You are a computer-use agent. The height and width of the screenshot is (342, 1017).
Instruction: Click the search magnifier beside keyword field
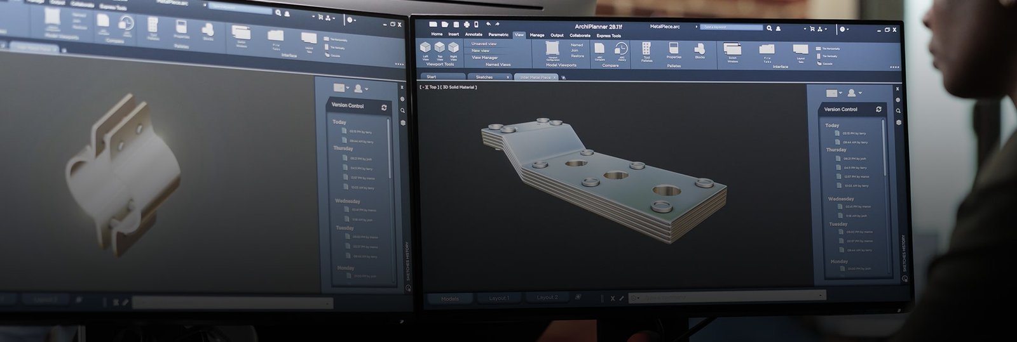[769, 28]
